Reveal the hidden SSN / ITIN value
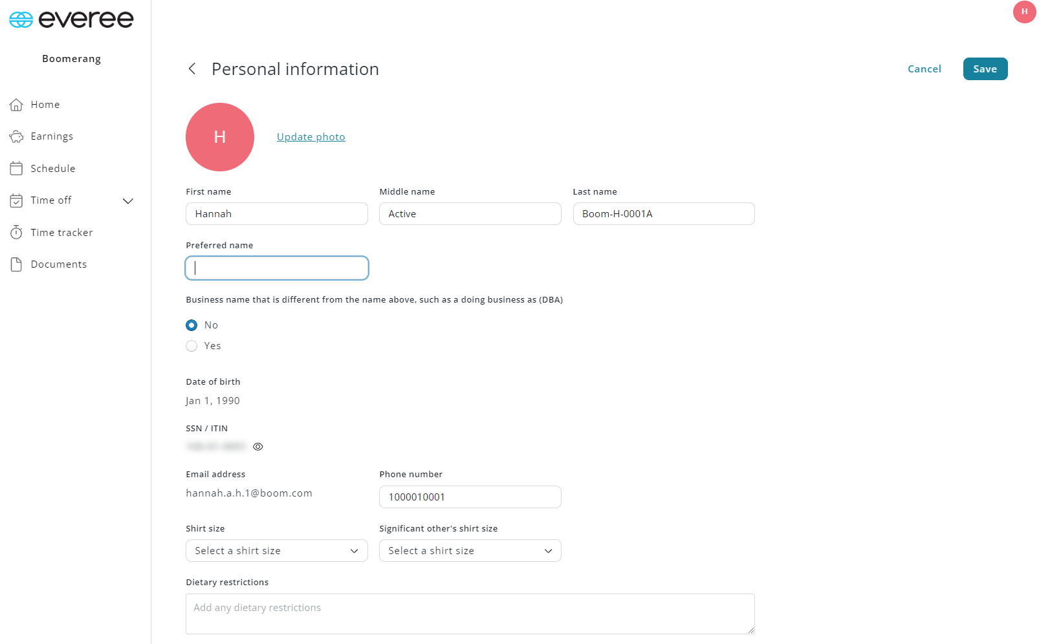 pyautogui.click(x=257, y=446)
